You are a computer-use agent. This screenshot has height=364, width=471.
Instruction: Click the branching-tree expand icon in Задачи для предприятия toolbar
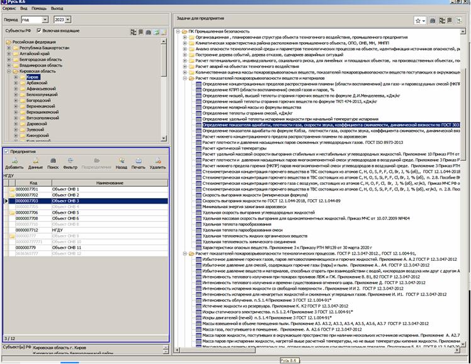[x=442, y=21]
